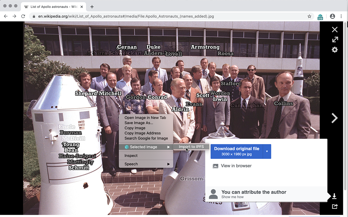Open the IPFS Companion extension icon
This screenshot has height=217, width=348.
[320, 17]
